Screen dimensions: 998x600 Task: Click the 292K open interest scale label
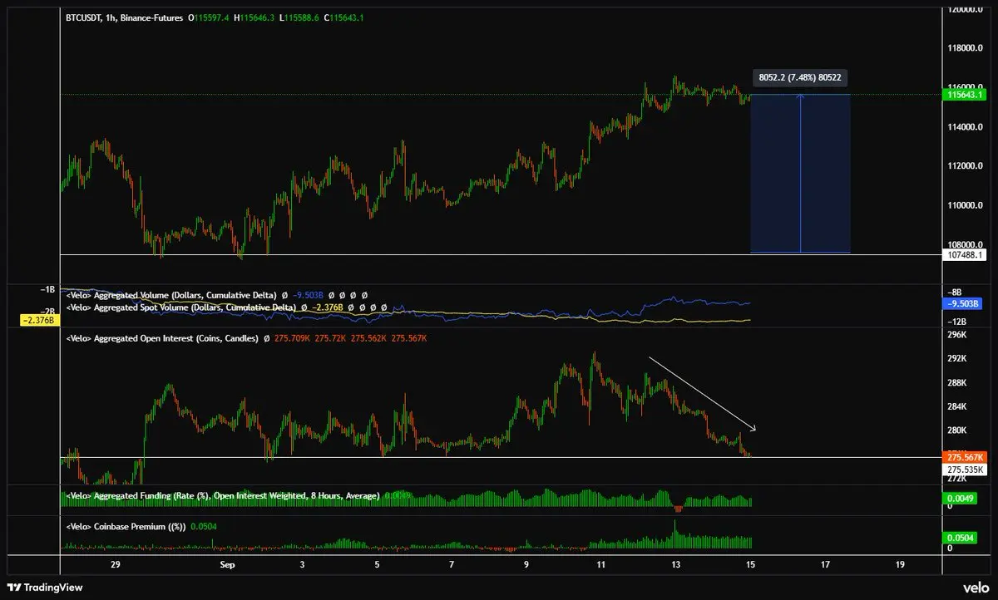[956, 360]
